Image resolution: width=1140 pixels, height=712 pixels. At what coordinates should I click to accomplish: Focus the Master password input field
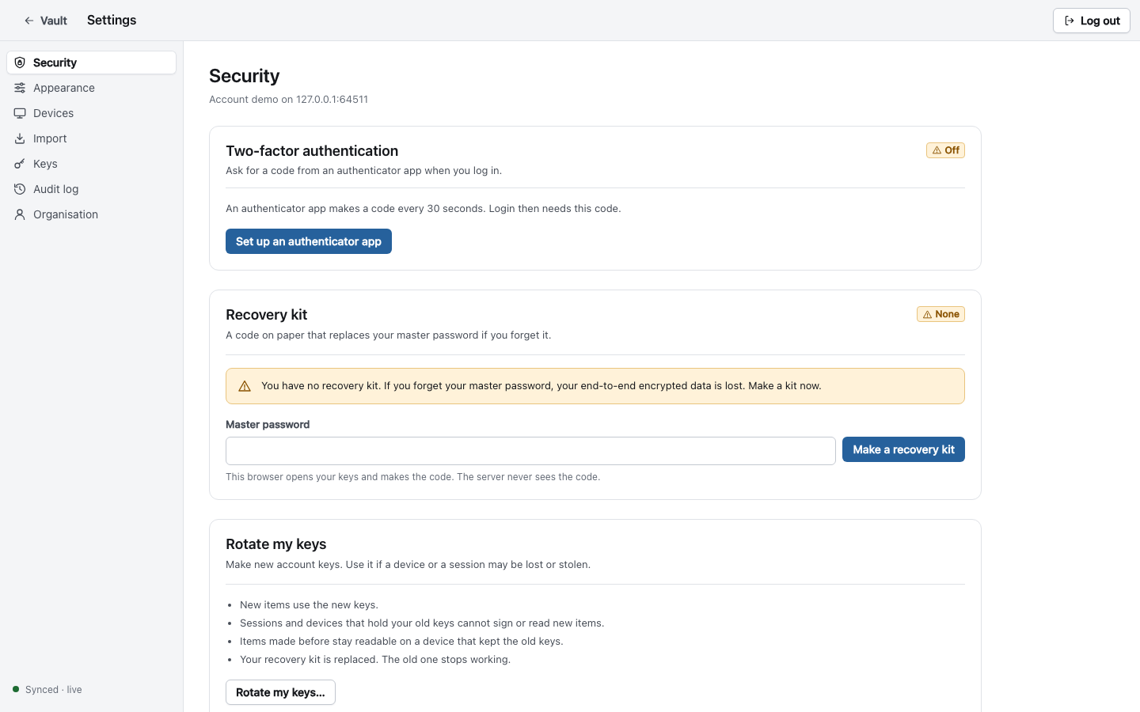[x=530, y=451]
